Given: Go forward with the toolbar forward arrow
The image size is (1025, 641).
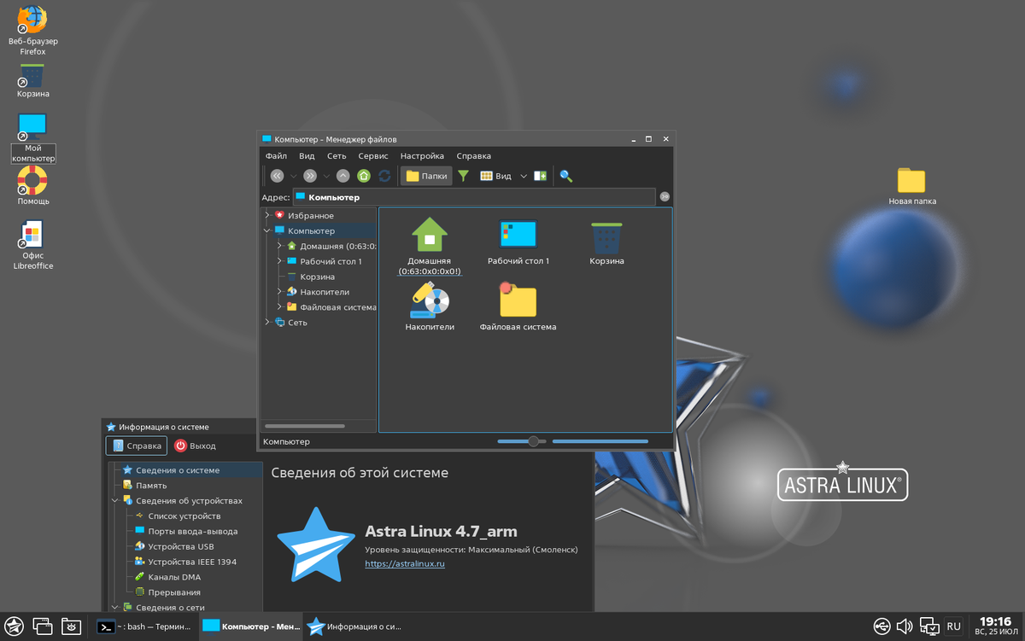Looking at the screenshot, I should tap(310, 176).
